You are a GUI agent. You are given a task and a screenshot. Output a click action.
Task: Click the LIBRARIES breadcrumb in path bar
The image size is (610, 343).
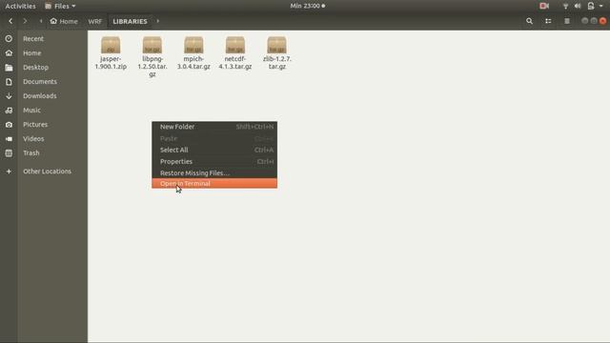130,21
